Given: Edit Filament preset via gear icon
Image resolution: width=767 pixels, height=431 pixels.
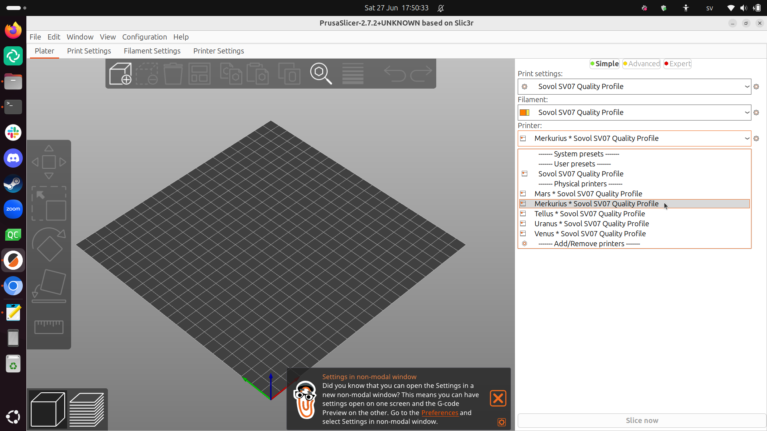Looking at the screenshot, I should coord(756,113).
